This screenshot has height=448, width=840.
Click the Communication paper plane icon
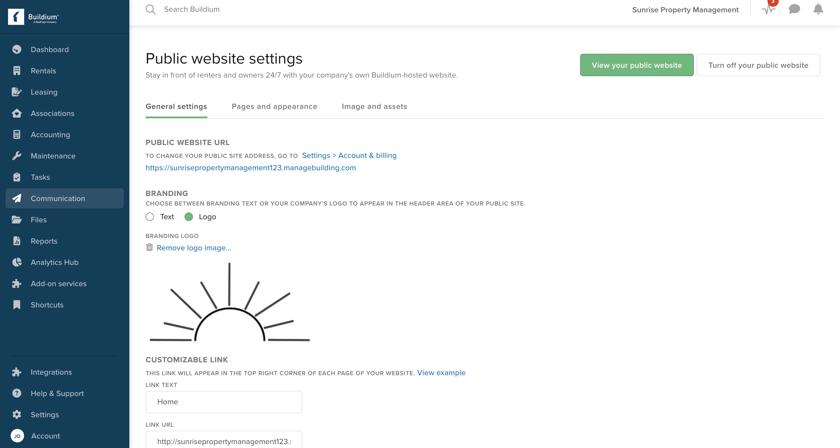pos(17,198)
